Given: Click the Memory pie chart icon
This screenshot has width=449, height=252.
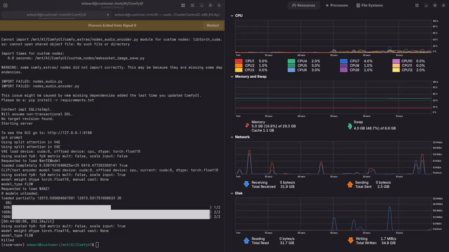Looking at the screenshot, I should point(247,125).
